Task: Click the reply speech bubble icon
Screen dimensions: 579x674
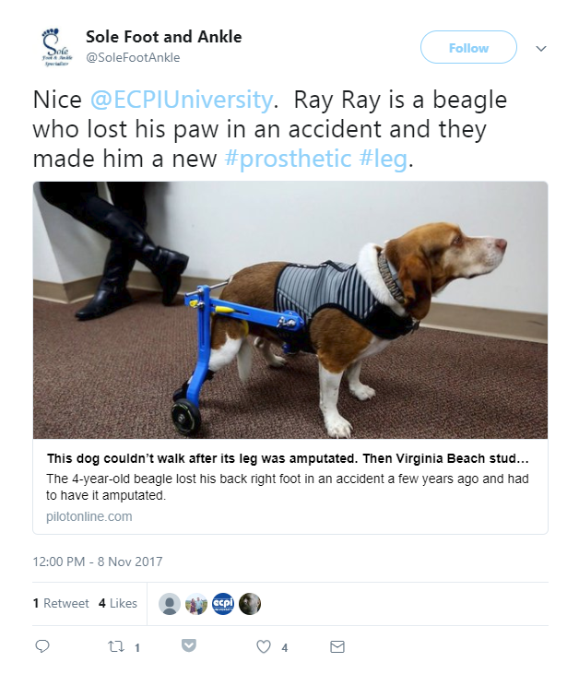Action: pyautogui.click(x=41, y=647)
